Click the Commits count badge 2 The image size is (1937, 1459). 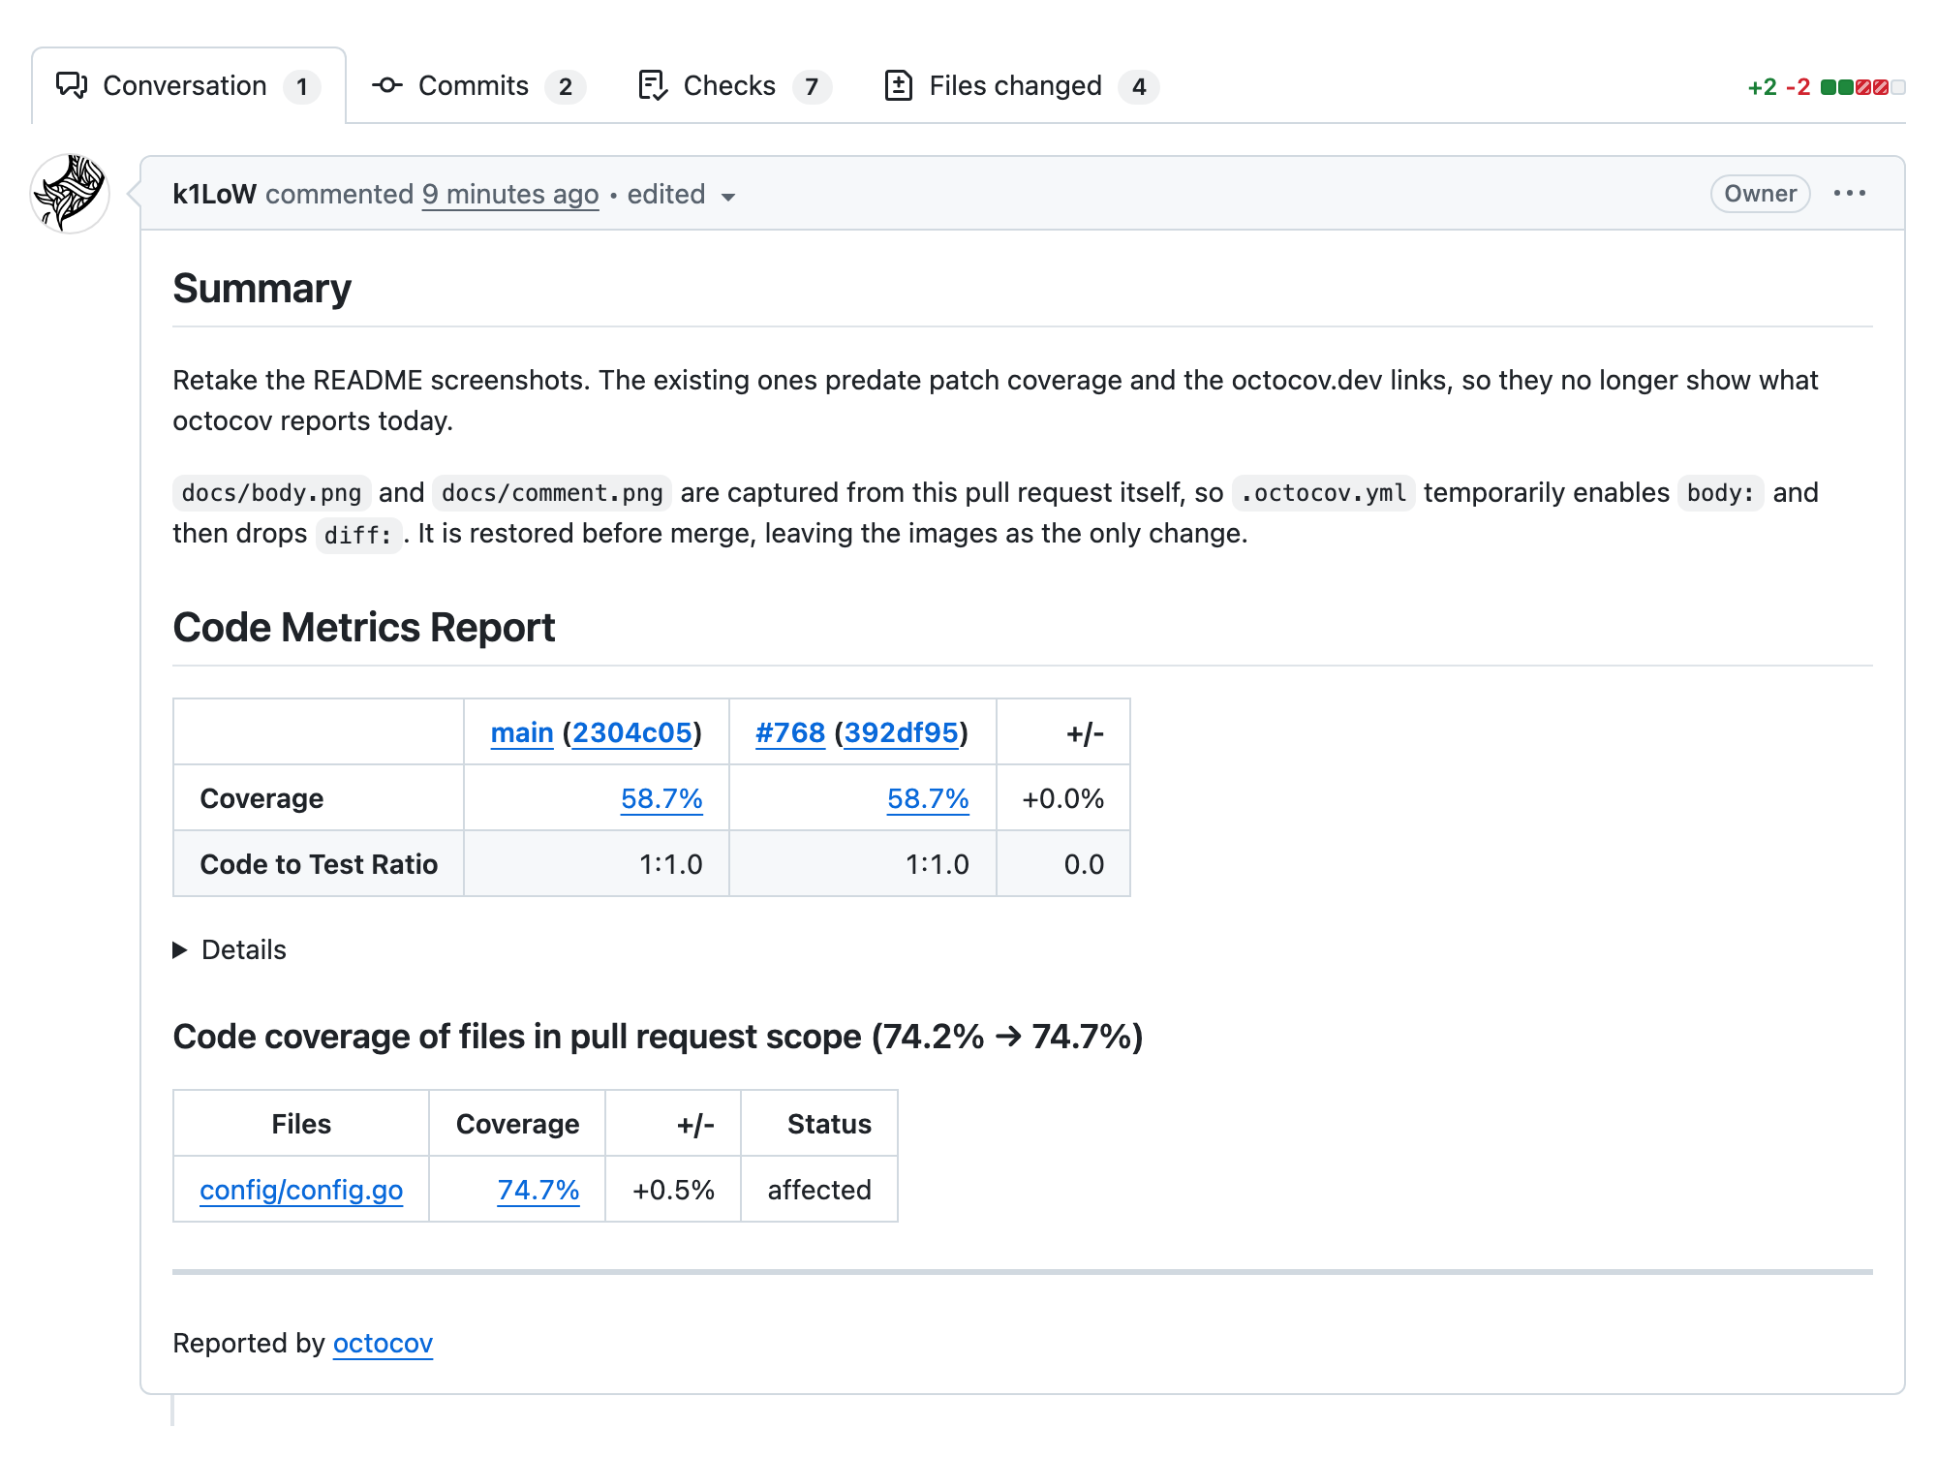pyautogui.click(x=566, y=87)
